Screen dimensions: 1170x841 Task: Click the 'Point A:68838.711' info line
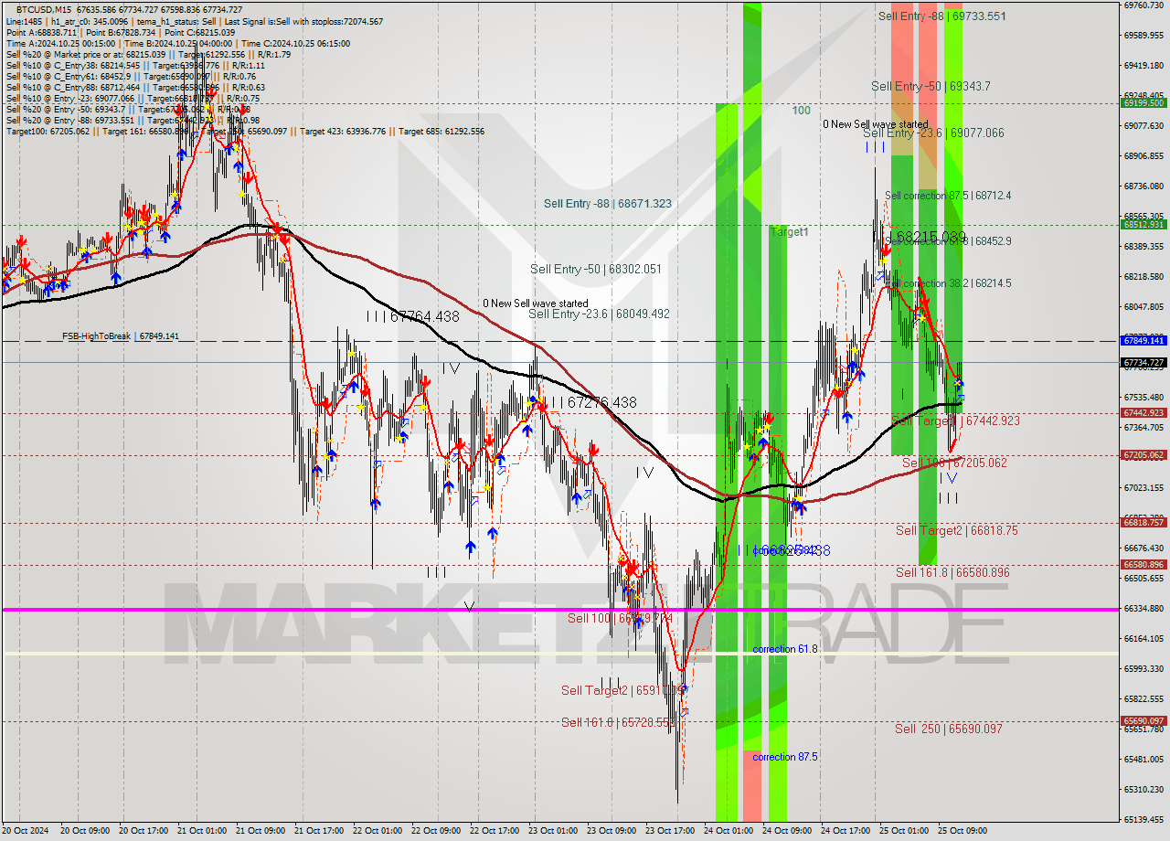(121, 32)
